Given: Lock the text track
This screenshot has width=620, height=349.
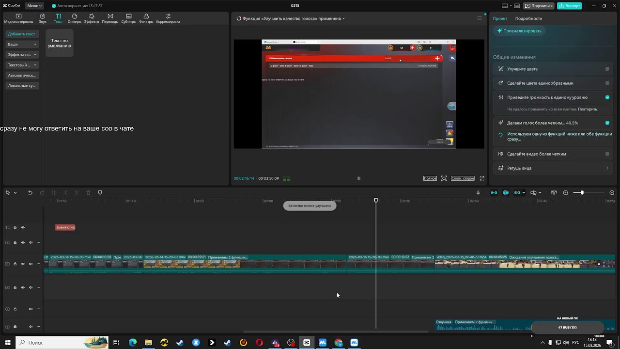Looking at the screenshot, I should coord(15,227).
